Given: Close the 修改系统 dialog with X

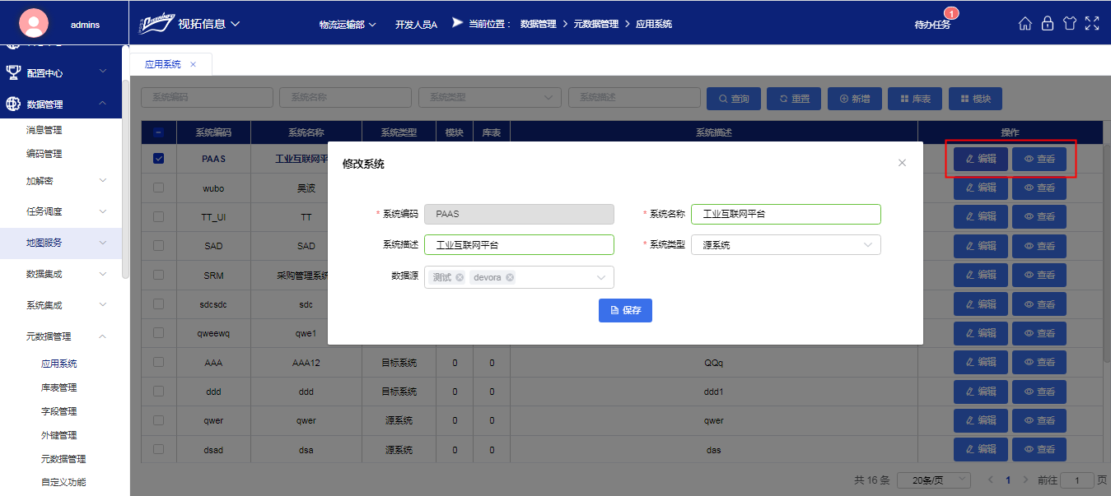Looking at the screenshot, I should 902,163.
